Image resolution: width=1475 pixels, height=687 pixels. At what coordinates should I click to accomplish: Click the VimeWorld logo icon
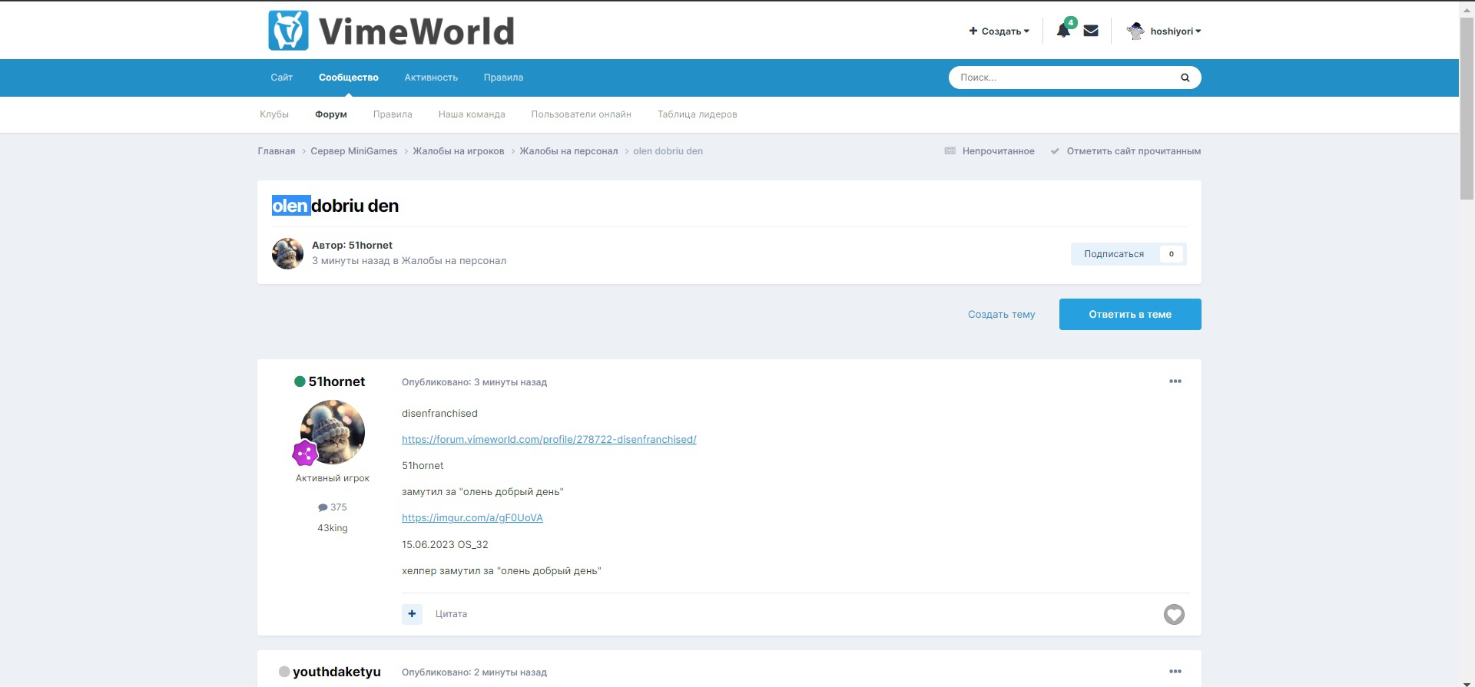tap(288, 31)
